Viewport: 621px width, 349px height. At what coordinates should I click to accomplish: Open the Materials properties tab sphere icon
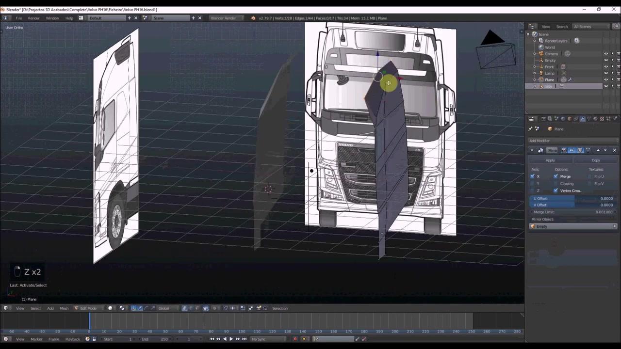point(595,118)
